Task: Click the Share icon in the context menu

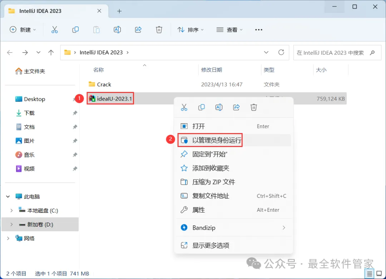Action: click(236, 107)
